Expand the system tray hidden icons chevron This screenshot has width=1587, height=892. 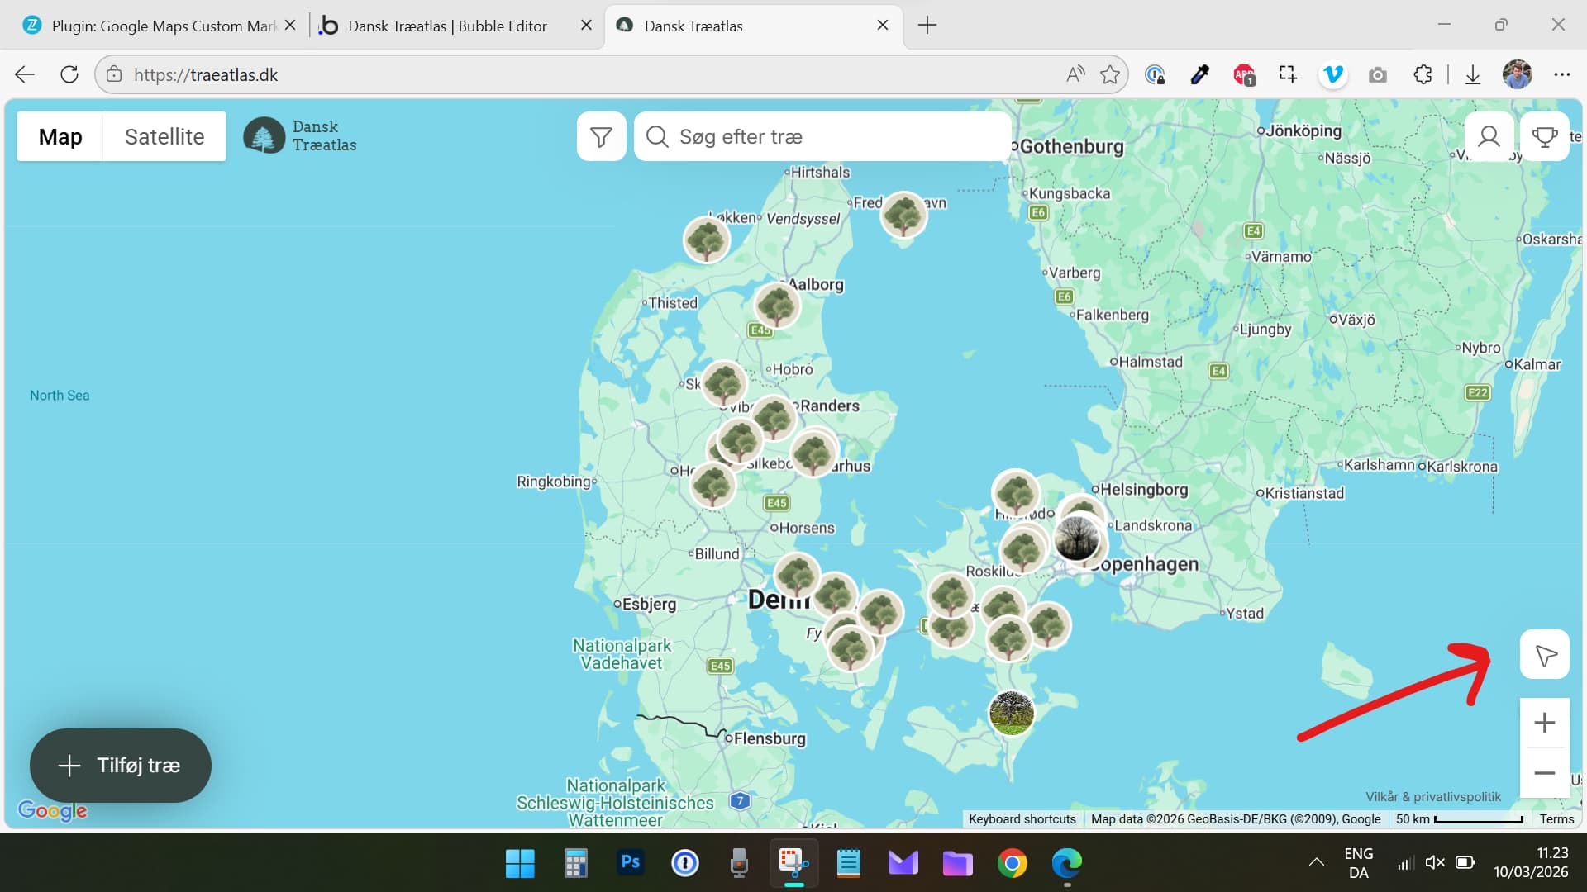(1316, 863)
